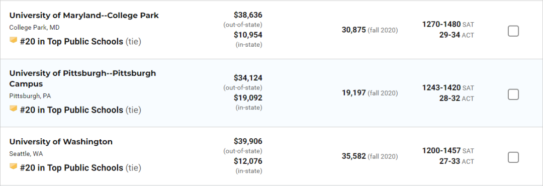The height and width of the screenshot is (186, 543).
Task: Click Washington's $39,906 out-of-state tuition
Action: click(248, 141)
